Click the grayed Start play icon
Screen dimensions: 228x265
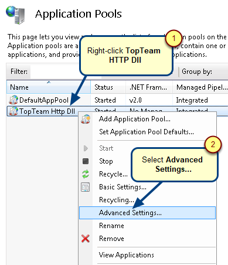tap(86, 148)
